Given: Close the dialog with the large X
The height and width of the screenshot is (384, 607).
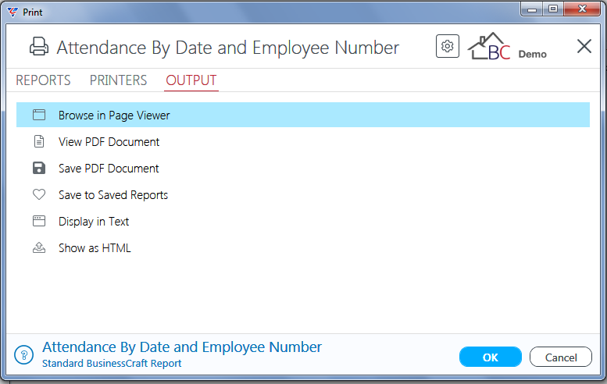Looking at the screenshot, I should pos(584,46).
